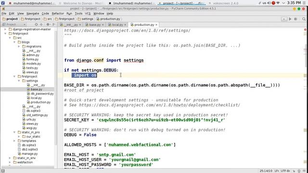Click 'settings' breadcrumb folder
The width and height of the screenshot is (308, 173).
click(86, 19)
